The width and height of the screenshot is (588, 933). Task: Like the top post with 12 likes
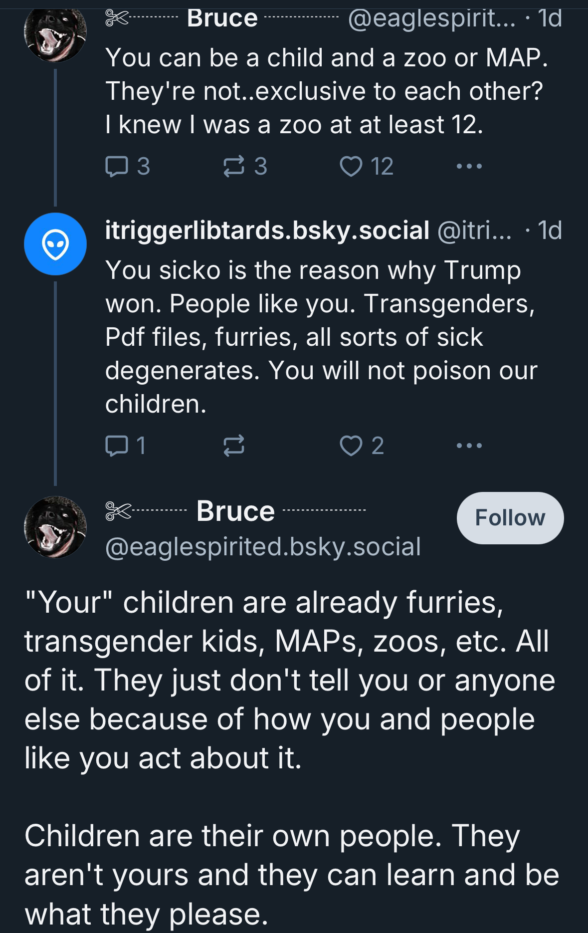coord(351,167)
